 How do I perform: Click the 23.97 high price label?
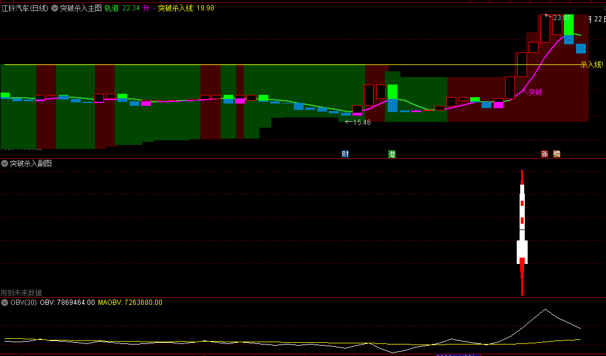561,18
